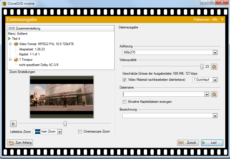The width and height of the screenshot is (230, 159).
Task: Open the Letterbox Zoom dropdown
Action: coord(60,132)
